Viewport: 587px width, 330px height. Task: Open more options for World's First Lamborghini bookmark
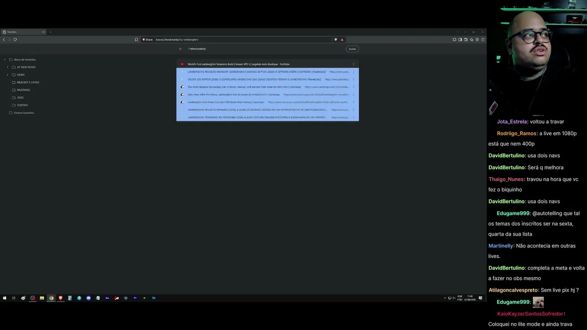coord(354,64)
